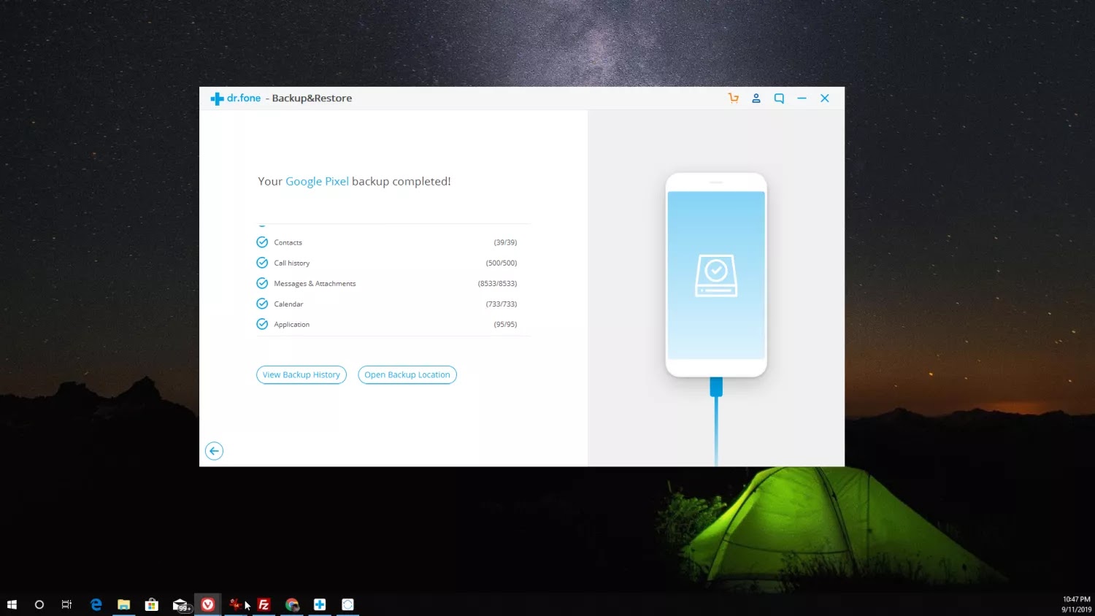The image size is (1095, 616).
Task: Open the Windows Start menu
Action: (x=12, y=604)
